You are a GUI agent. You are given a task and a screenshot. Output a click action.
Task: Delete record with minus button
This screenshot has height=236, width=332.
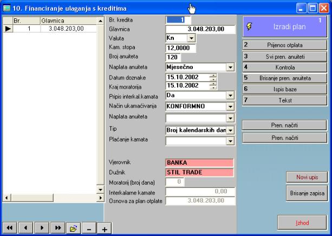point(89,228)
